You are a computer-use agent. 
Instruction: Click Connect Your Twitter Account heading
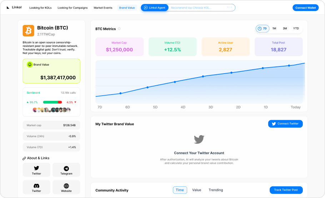[x=199, y=153]
